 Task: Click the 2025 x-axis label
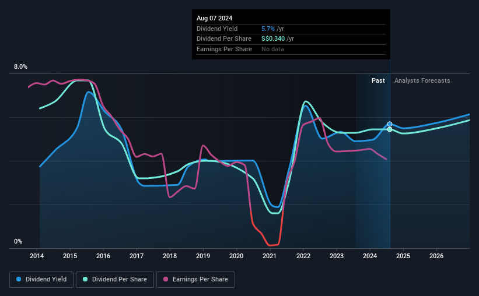point(403,256)
